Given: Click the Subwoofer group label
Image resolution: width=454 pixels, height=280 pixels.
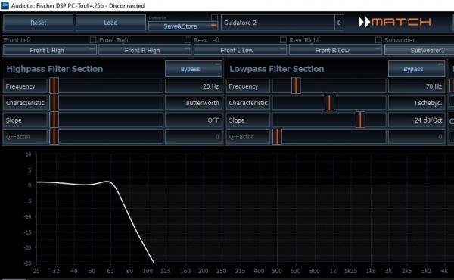Looking at the screenshot, I should pos(400,40).
